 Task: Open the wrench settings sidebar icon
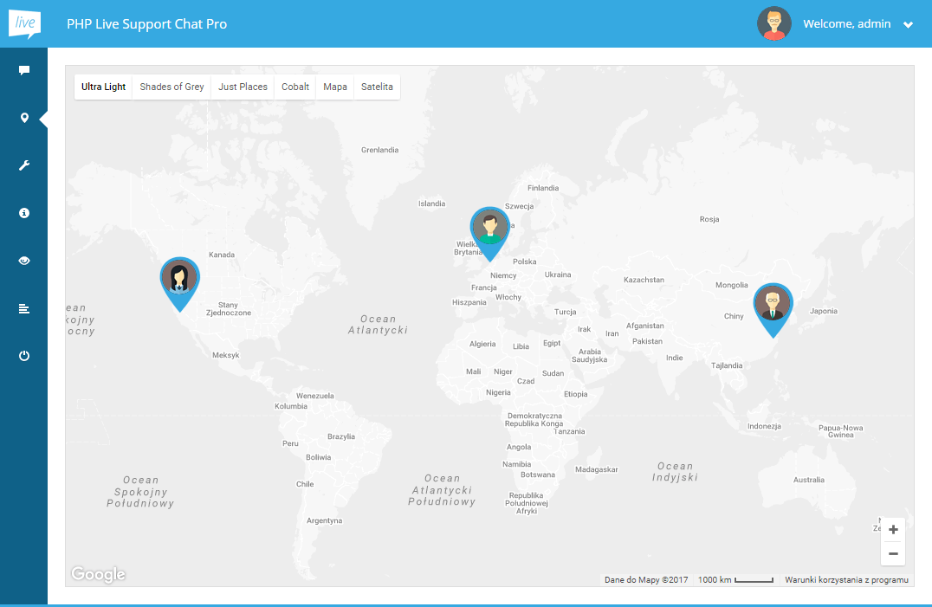pyautogui.click(x=24, y=165)
